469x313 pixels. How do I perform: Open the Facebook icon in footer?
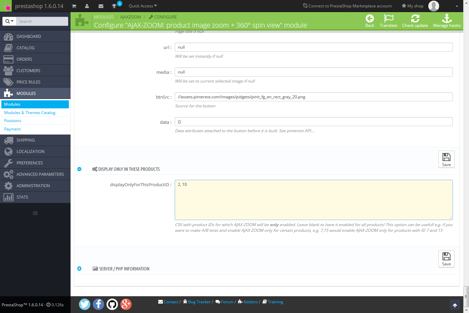point(98,304)
